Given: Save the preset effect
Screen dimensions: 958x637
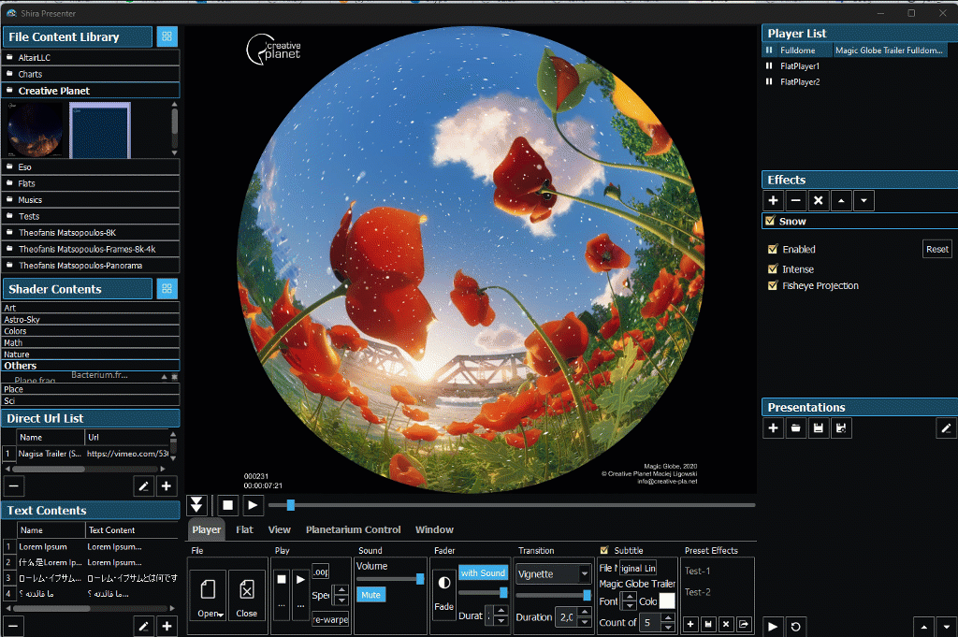Looking at the screenshot, I should pos(708,624).
